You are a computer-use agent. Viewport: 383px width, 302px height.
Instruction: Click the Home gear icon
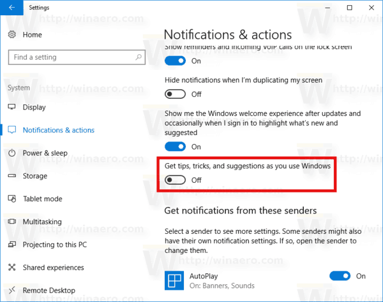pos(11,34)
